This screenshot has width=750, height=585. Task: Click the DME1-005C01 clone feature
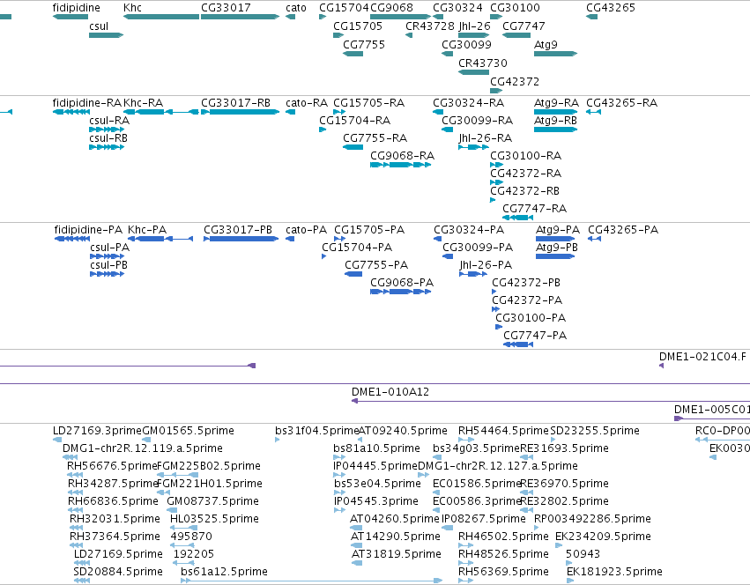(x=712, y=418)
